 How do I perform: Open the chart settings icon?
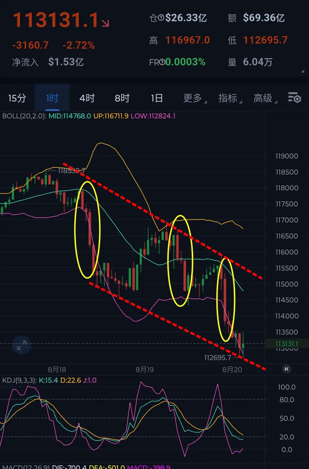294,97
